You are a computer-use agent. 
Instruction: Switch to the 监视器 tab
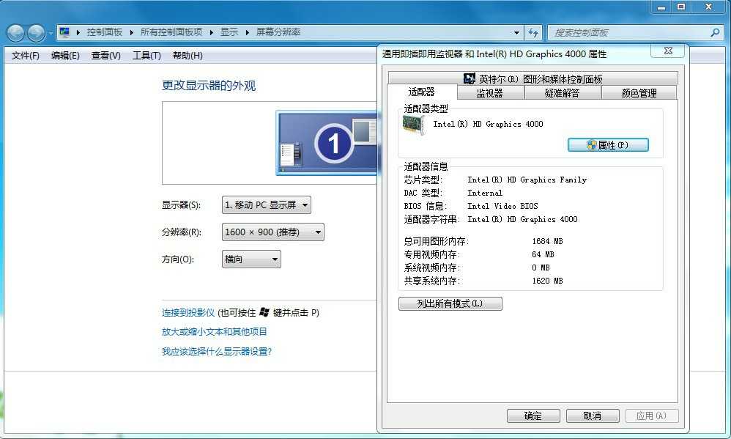coord(490,93)
